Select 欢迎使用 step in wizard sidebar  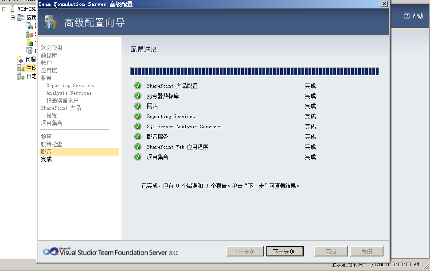51,48
